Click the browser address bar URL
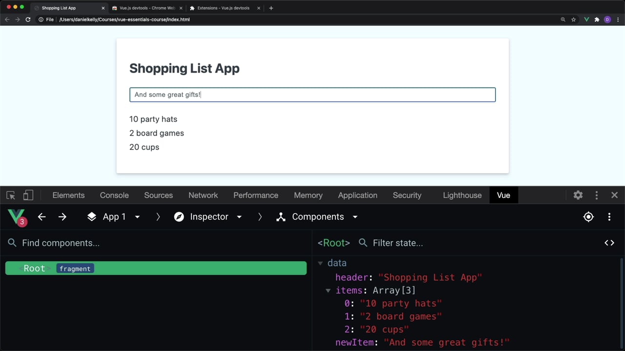This screenshot has width=625, height=351. tap(125, 19)
